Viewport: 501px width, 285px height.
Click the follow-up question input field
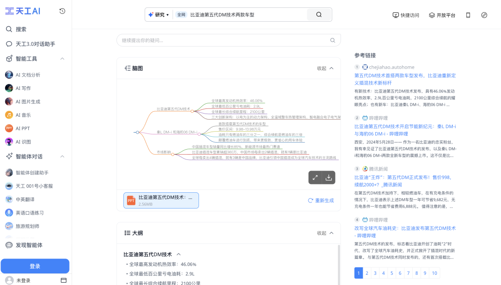[x=223, y=40]
